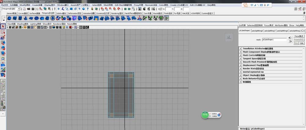
Task: Click the Presets button in Attribute Editor
Action: click(299, 40)
